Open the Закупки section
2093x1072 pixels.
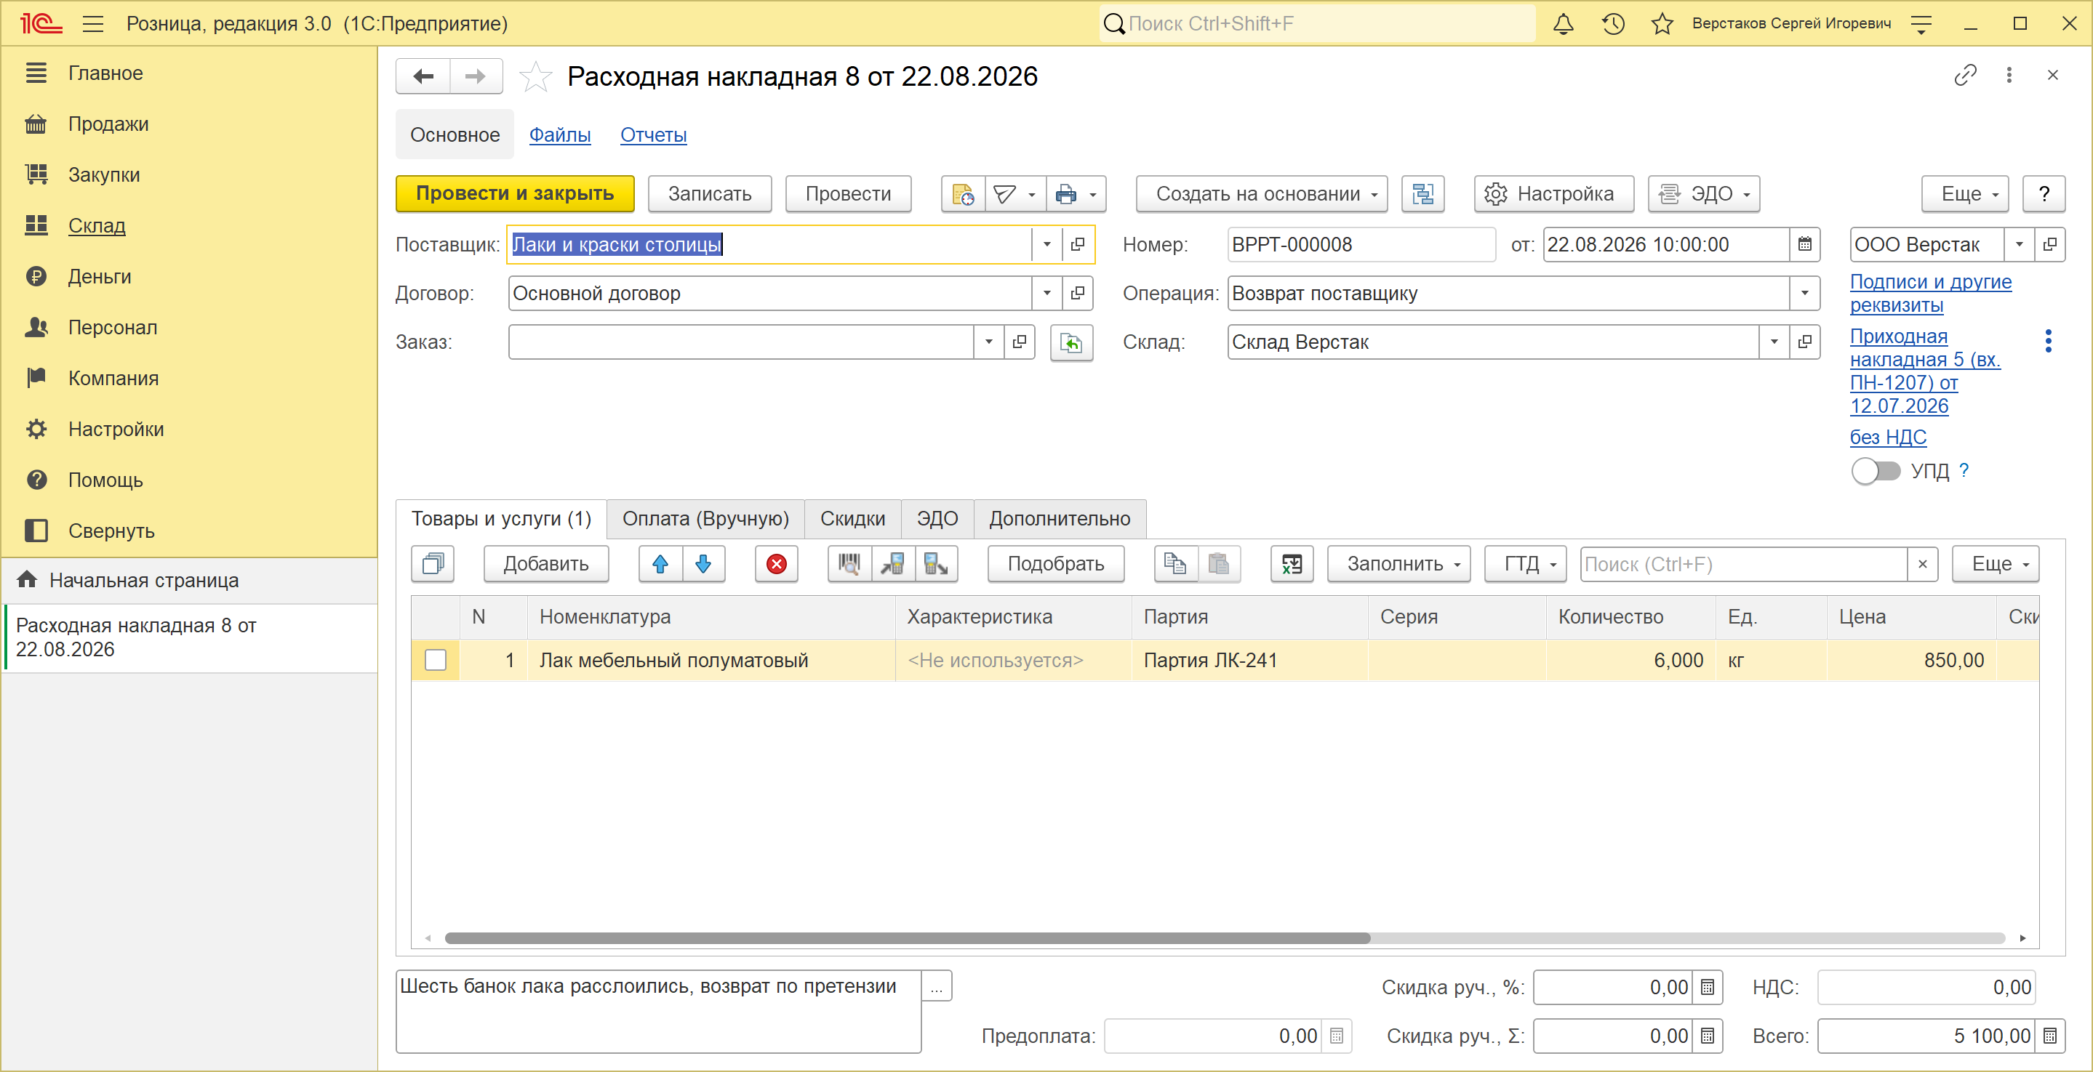click(104, 175)
